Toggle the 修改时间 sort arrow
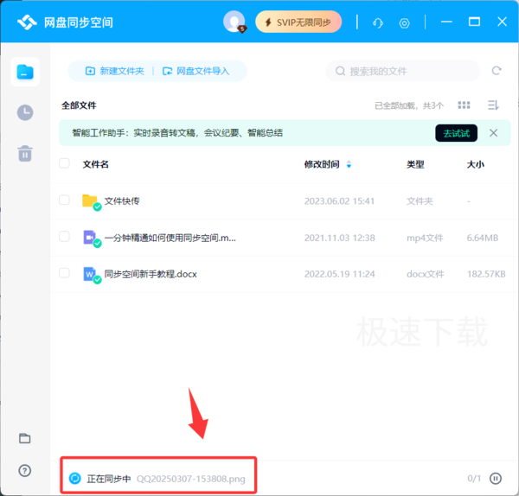This screenshot has height=496, width=519. pyautogui.click(x=349, y=164)
